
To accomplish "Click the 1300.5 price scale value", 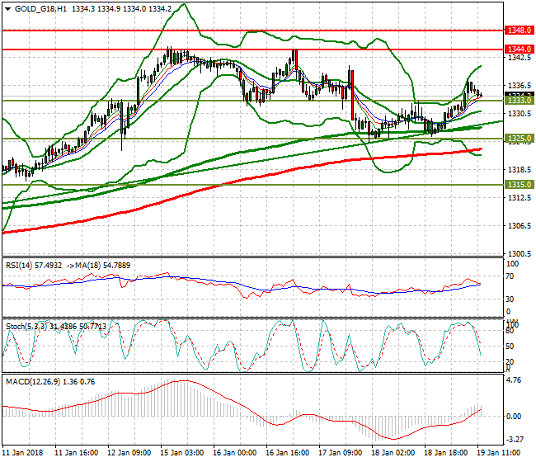I will click(520, 254).
